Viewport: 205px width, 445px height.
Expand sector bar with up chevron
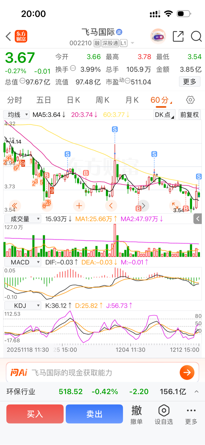(x=196, y=392)
